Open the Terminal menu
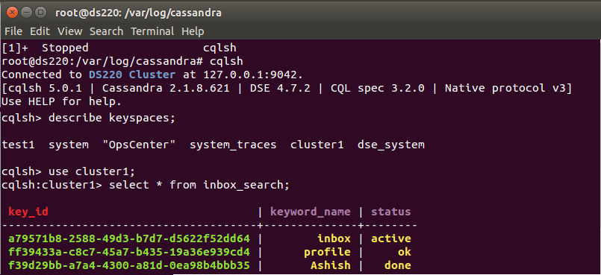The height and width of the screenshot is (275, 601). pos(152,31)
